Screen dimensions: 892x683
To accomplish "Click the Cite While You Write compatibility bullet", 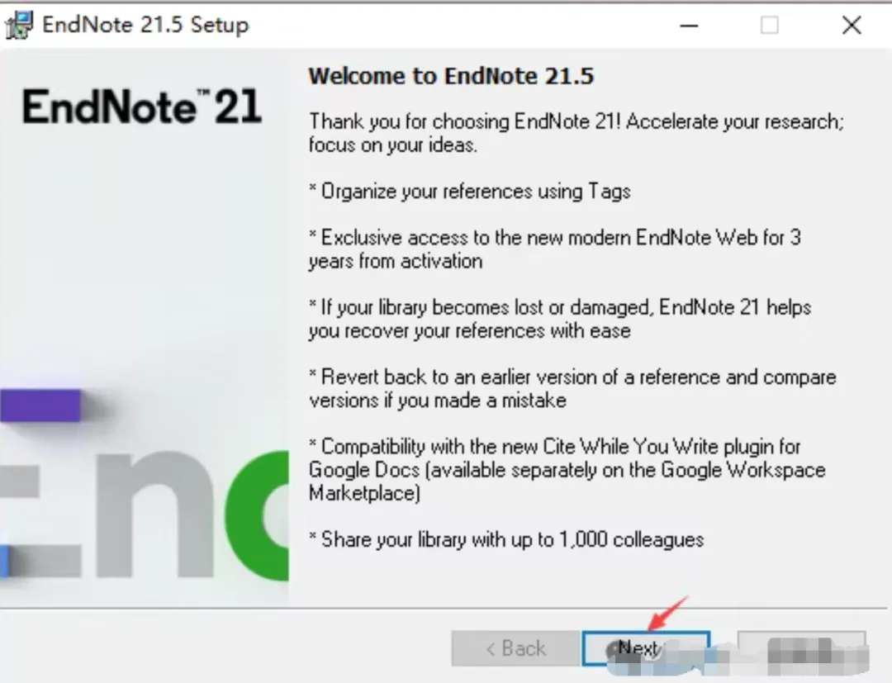I will [567, 470].
